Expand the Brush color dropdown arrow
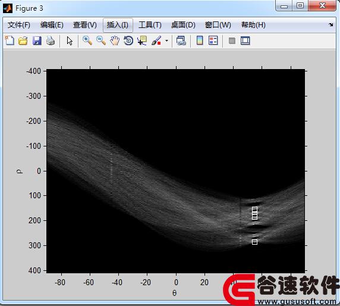The height and width of the screenshot is (306, 340). [166, 40]
